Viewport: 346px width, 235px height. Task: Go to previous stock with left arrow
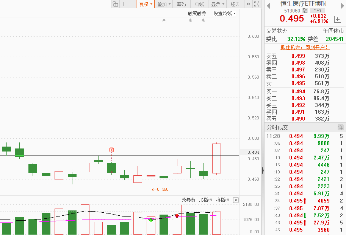point(268,6)
